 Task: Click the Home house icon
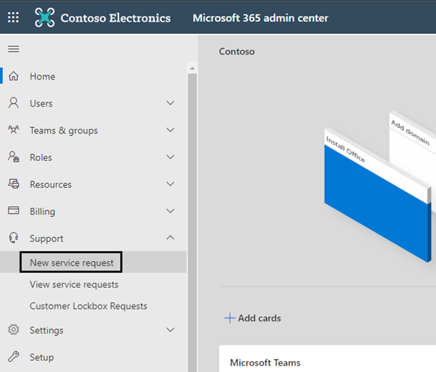point(13,76)
